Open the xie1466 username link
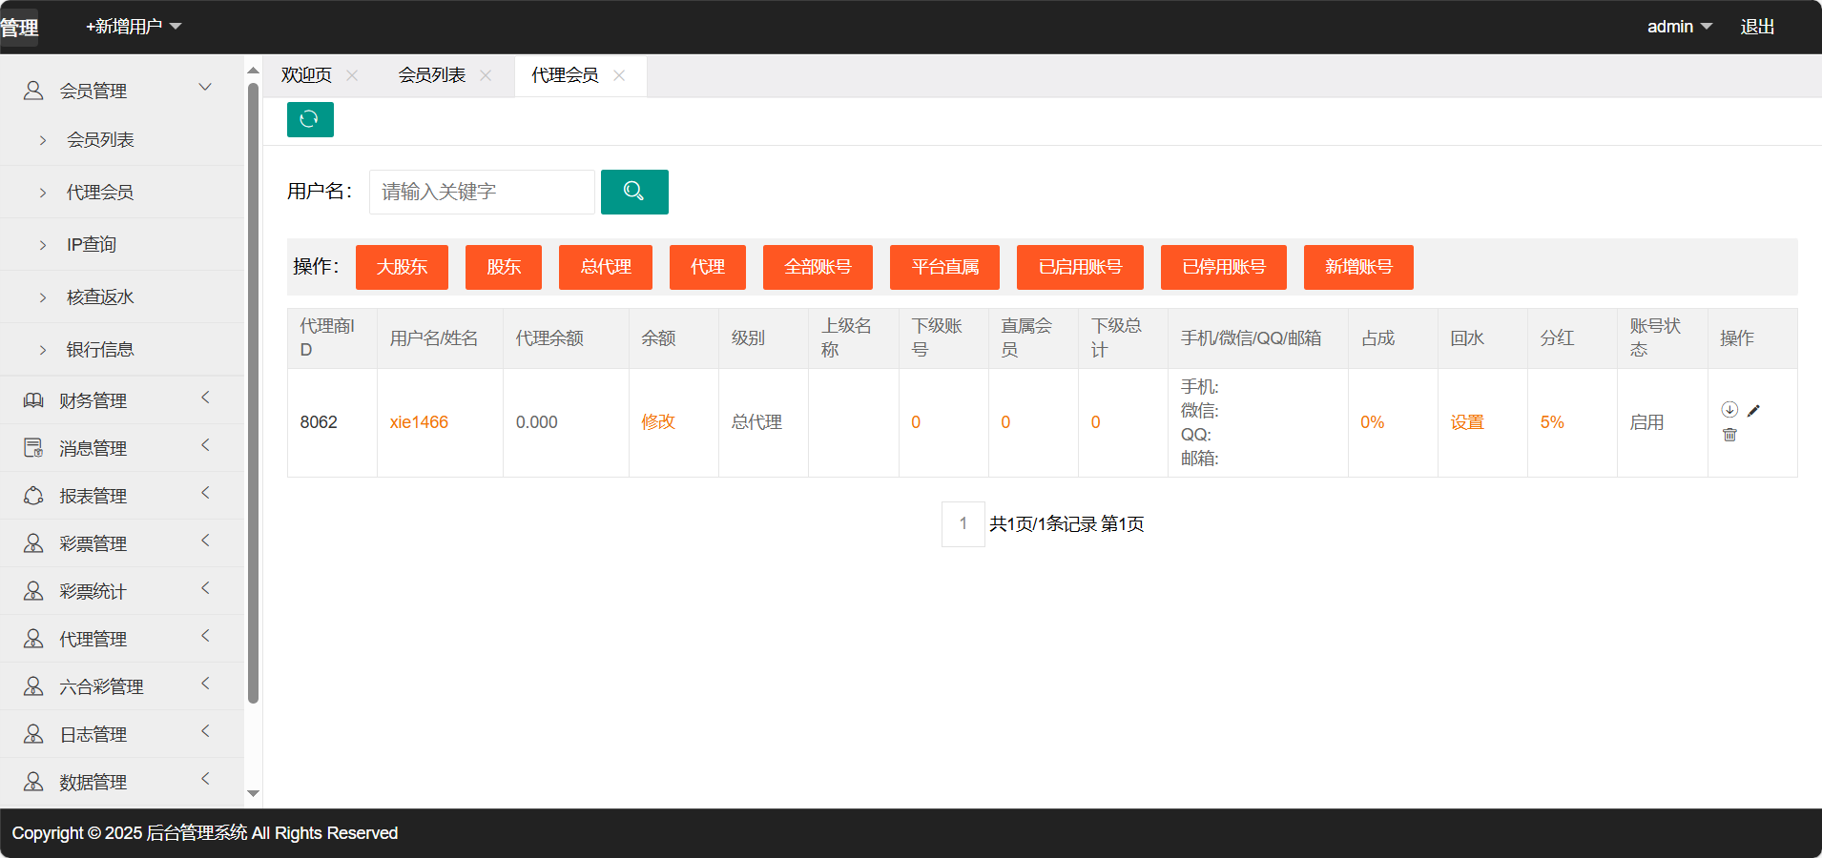Image resolution: width=1822 pixels, height=858 pixels. pos(419,422)
